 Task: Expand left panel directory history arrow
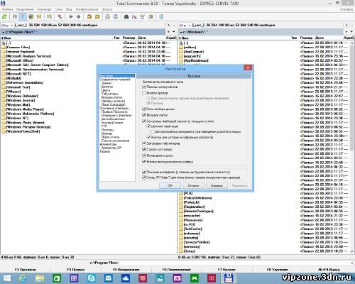pyautogui.click(x=174, y=32)
